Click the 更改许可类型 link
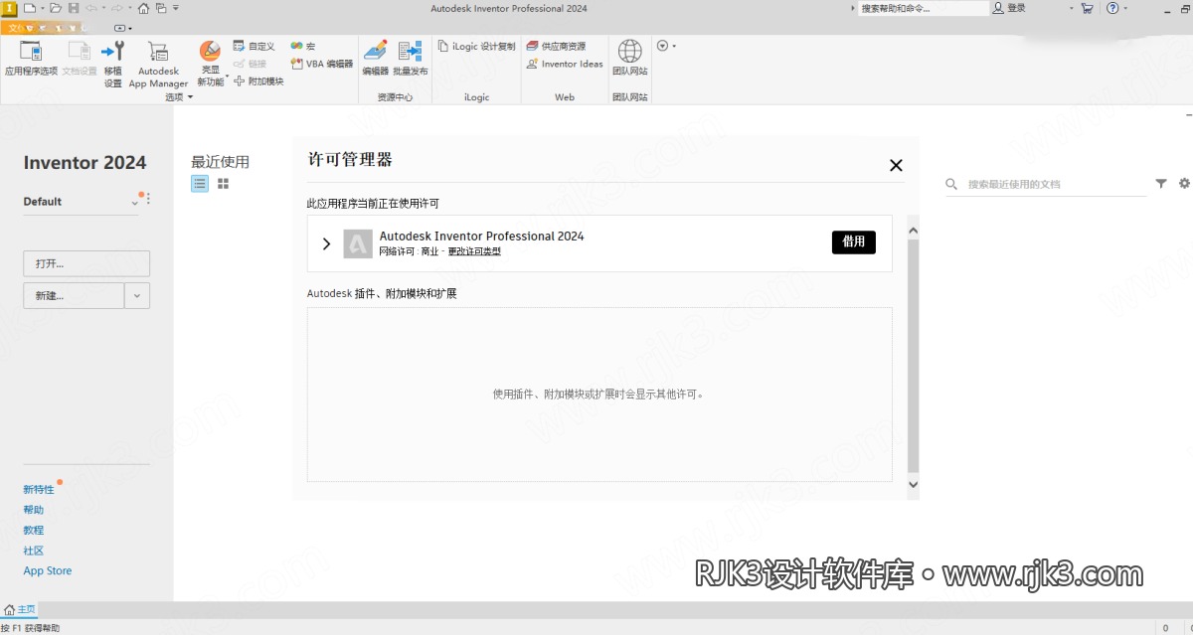The image size is (1193, 635). coord(474,251)
